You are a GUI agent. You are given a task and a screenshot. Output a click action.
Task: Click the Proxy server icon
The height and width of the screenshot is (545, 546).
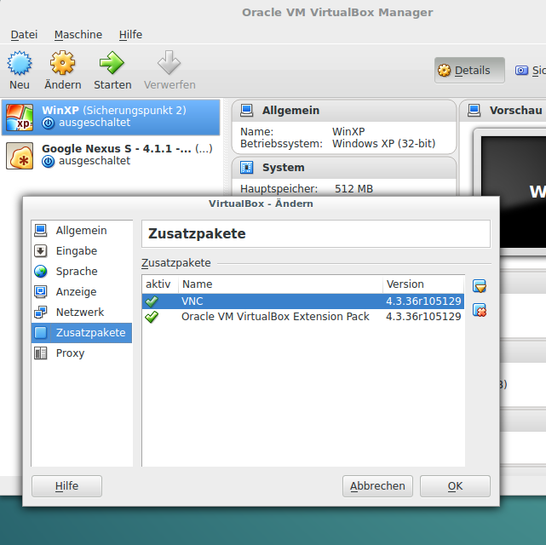point(41,353)
